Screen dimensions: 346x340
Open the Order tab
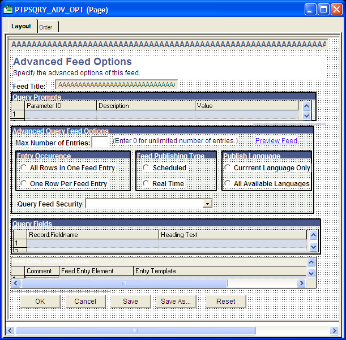pos(46,27)
